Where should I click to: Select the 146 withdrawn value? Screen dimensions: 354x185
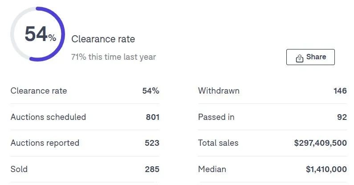[x=340, y=91]
